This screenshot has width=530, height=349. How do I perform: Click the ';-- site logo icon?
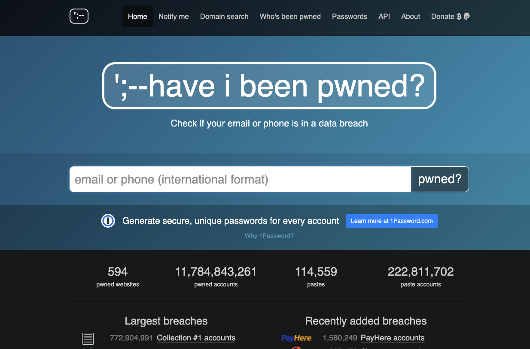tap(79, 16)
